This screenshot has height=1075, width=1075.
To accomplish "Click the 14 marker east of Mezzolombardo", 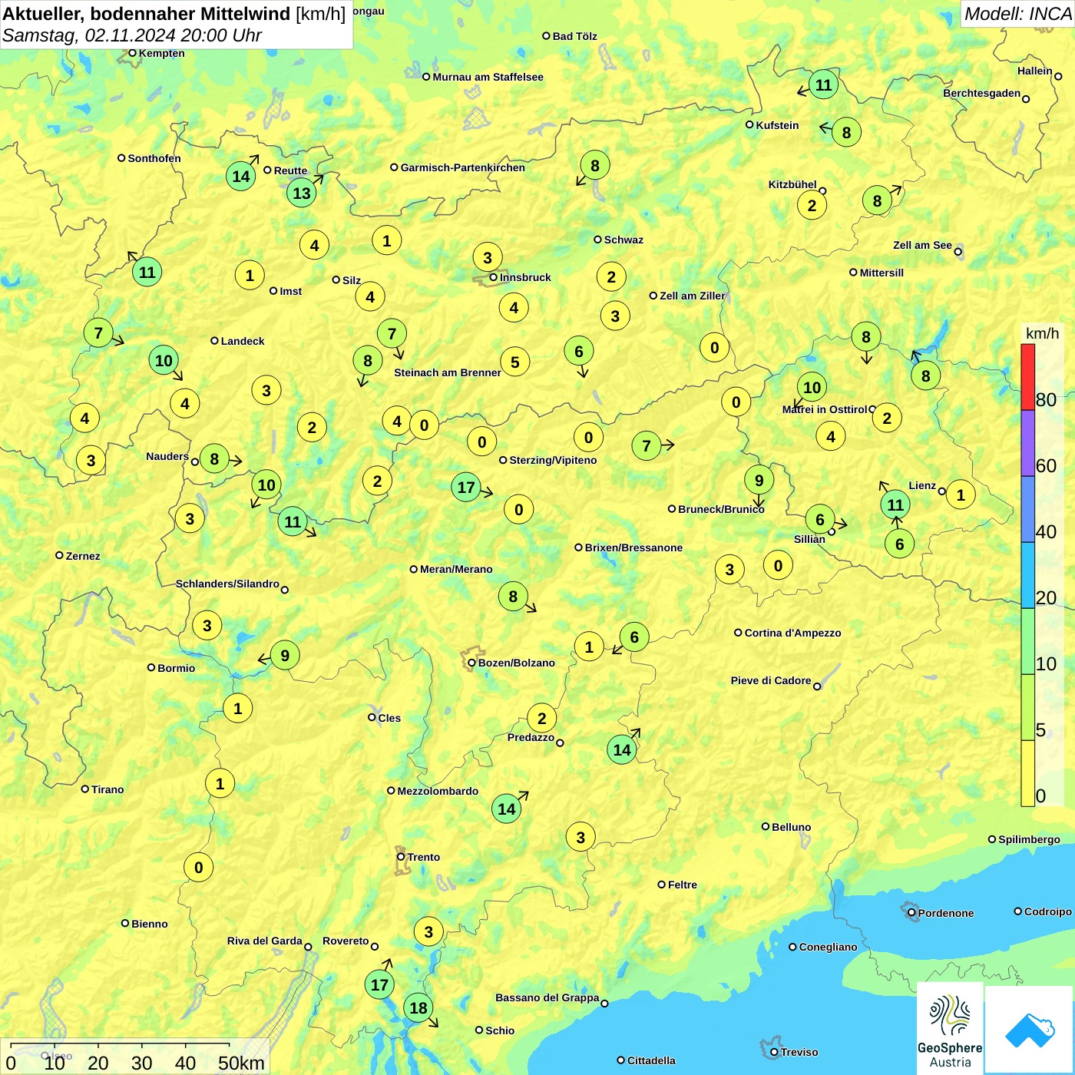I will pos(506,808).
